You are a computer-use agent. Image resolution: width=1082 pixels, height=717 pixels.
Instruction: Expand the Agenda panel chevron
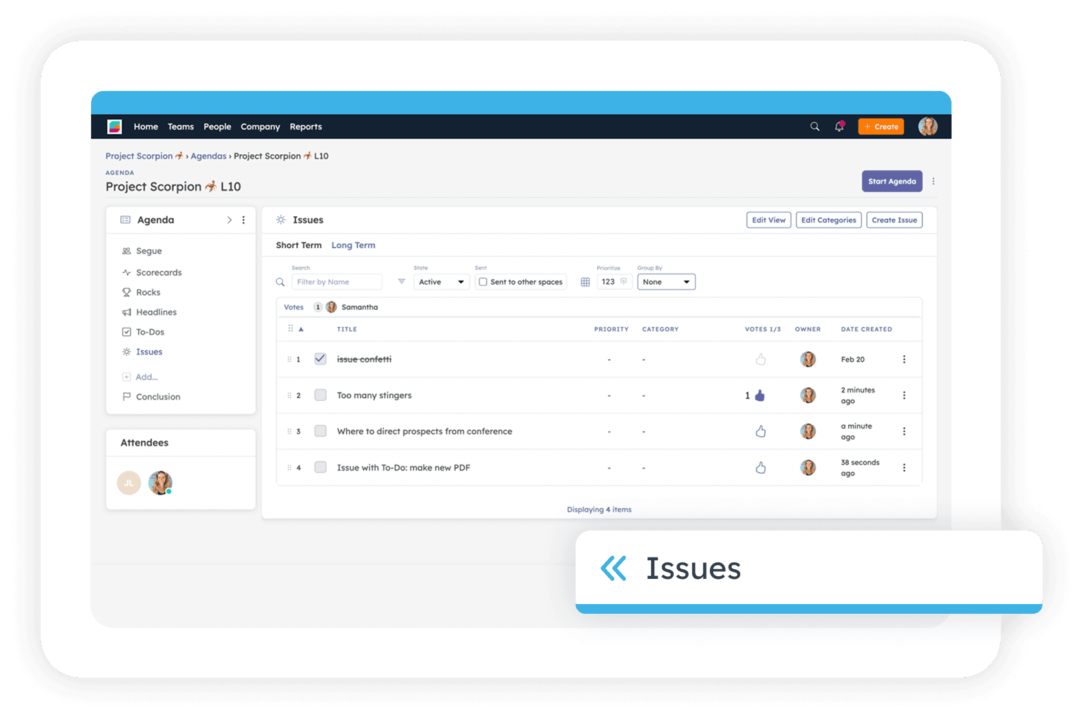229,220
